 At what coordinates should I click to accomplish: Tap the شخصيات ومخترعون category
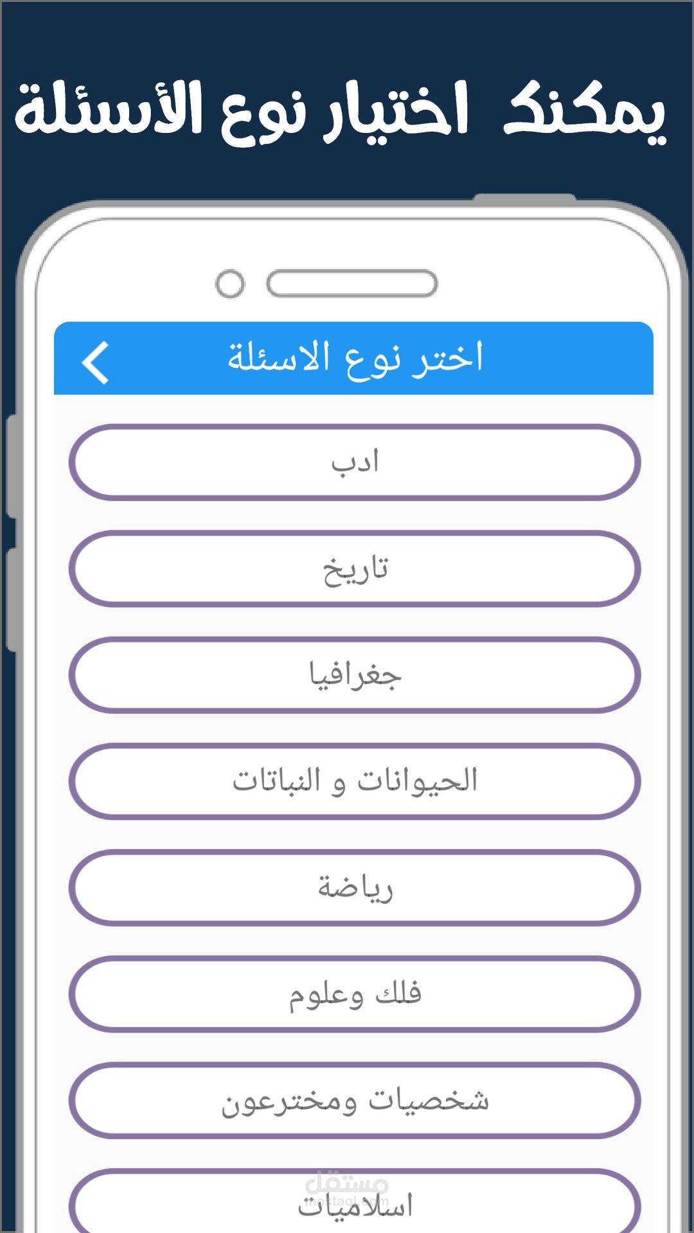click(x=355, y=1101)
